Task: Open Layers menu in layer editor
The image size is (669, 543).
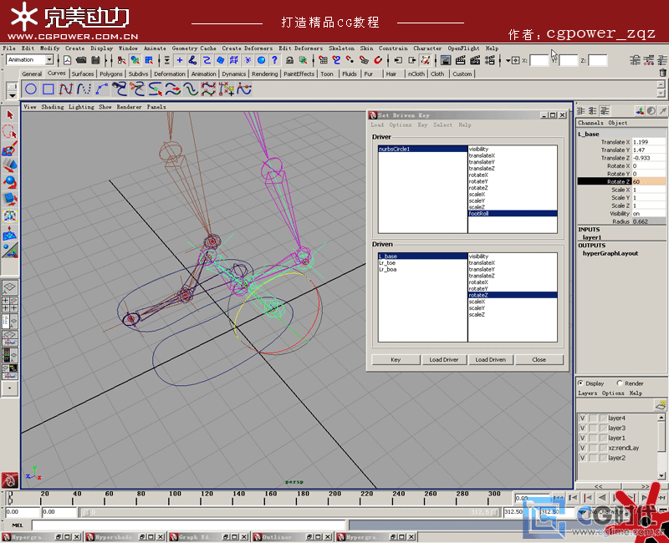Action: [588, 393]
